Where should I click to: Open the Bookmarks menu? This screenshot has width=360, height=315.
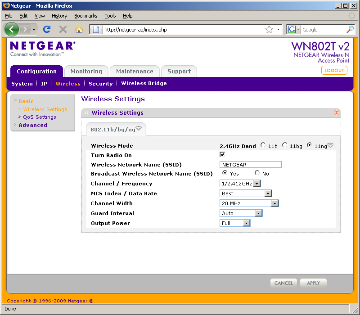point(86,16)
